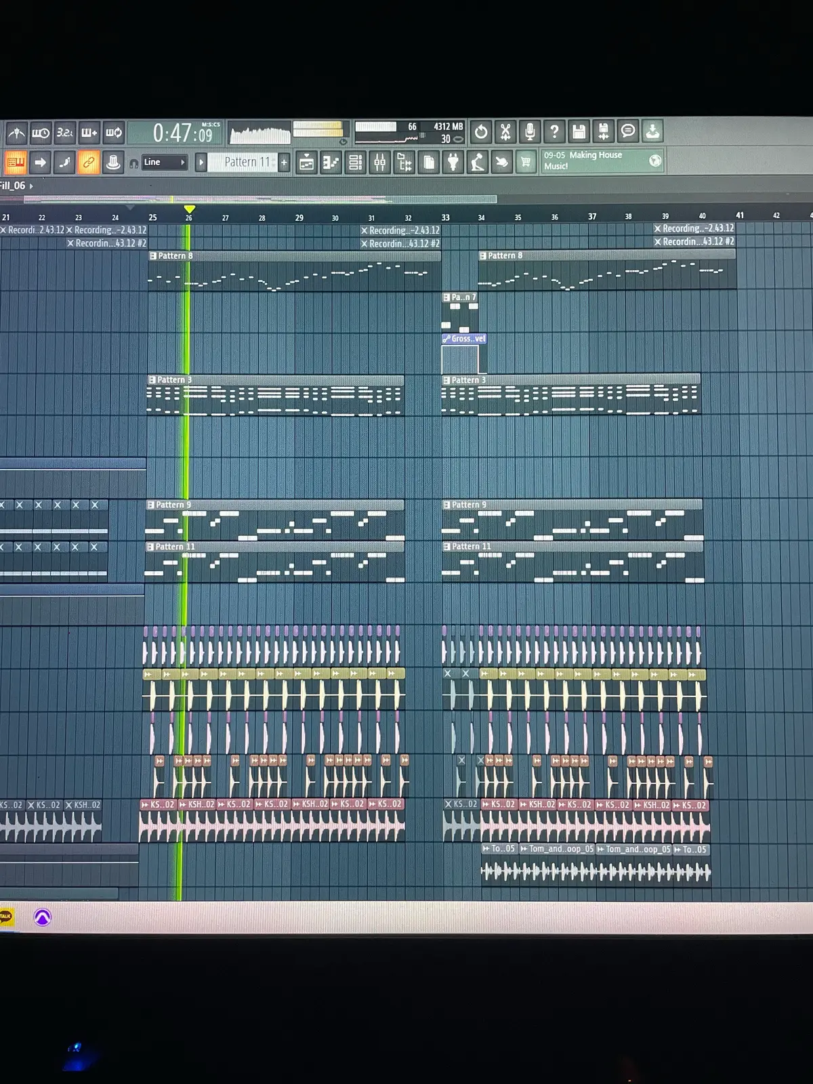Toggle loop recording
The height and width of the screenshot is (1084, 813).
click(114, 133)
